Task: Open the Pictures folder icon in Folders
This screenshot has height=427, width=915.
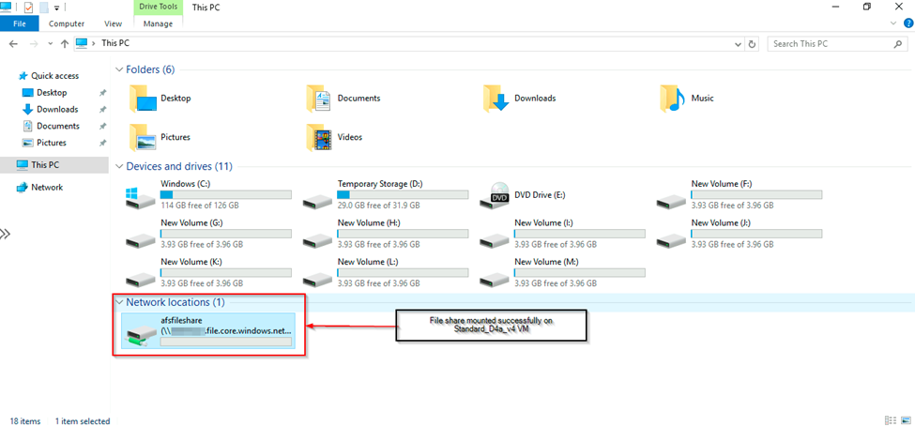Action: 143,138
